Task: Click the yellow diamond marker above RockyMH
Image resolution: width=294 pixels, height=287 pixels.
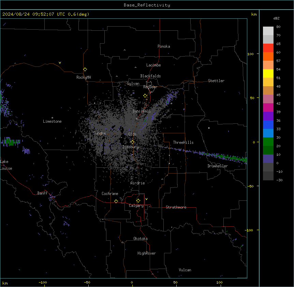Action: click(x=85, y=69)
